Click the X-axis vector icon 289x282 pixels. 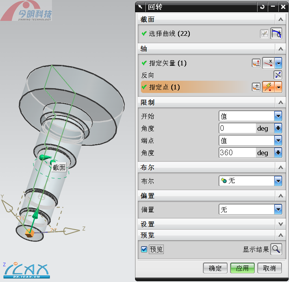[269, 63]
